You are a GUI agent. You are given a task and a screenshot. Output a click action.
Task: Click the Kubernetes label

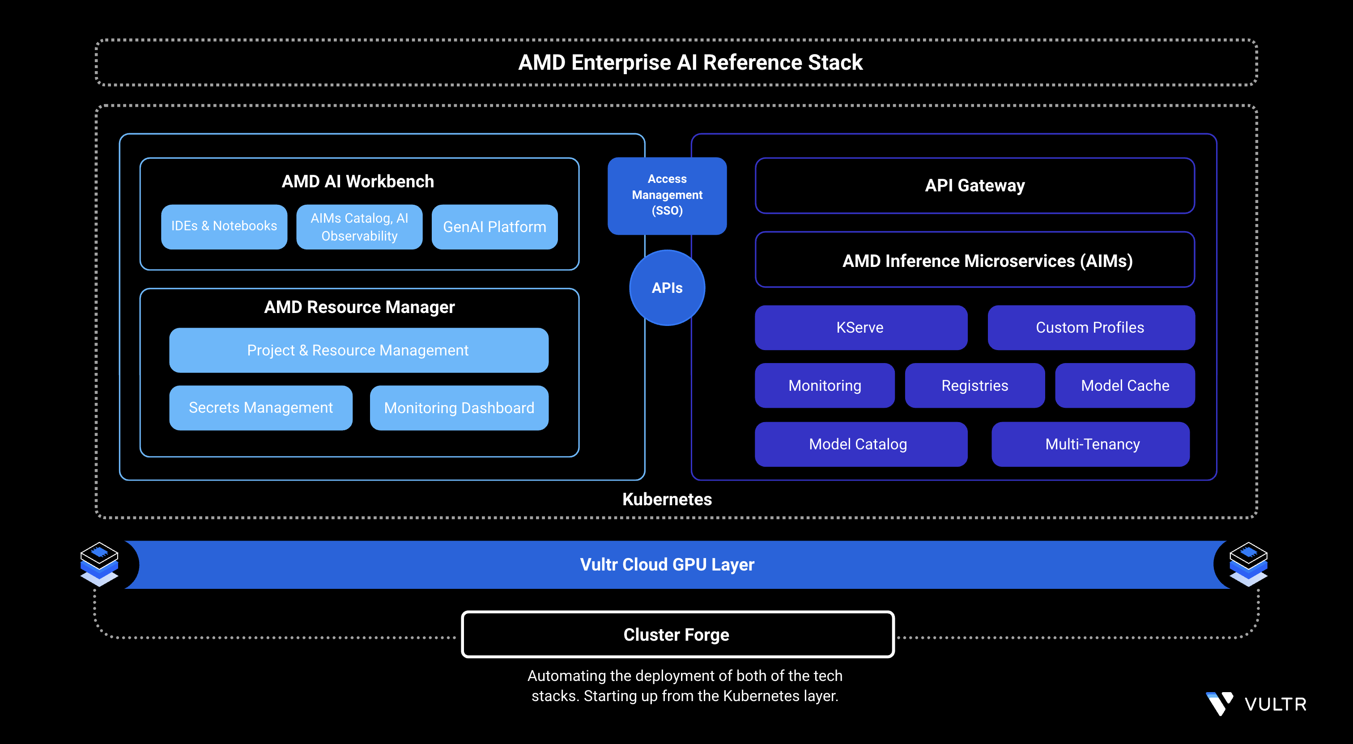(667, 499)
